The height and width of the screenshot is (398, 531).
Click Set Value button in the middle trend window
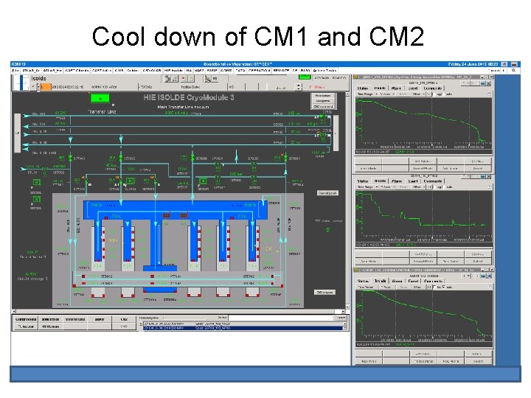click(x=423, y=254)
